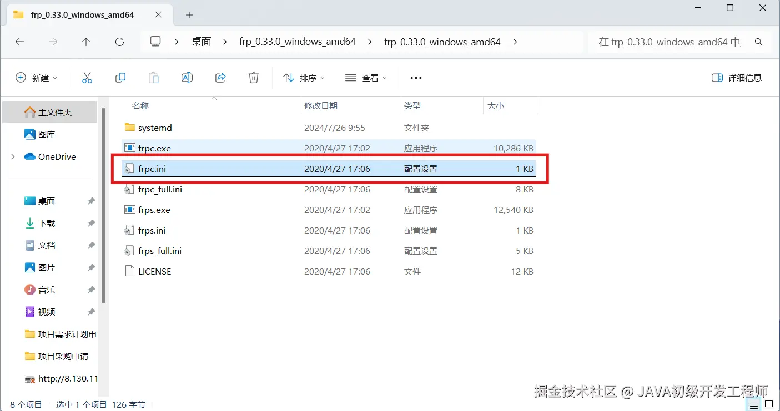The width and height of the screenshot is (780, 411).
Task: Open OneDrive in navigation pane
Action: 50,156
